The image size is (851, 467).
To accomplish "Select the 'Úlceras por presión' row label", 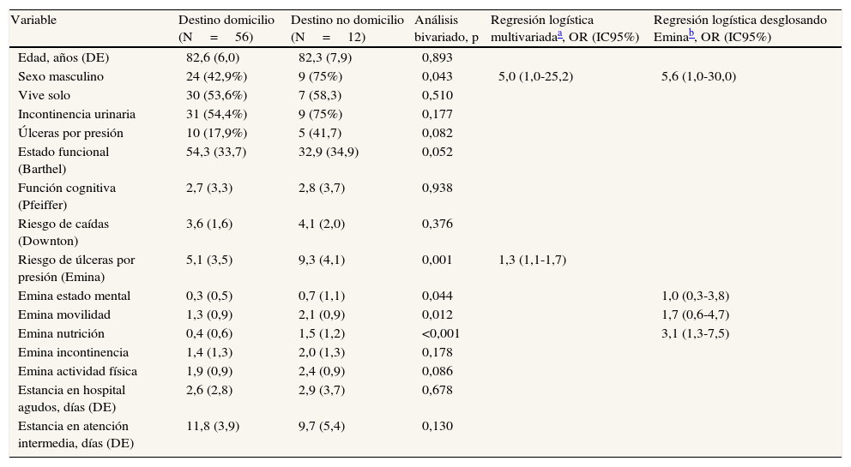I will point(70,133).
